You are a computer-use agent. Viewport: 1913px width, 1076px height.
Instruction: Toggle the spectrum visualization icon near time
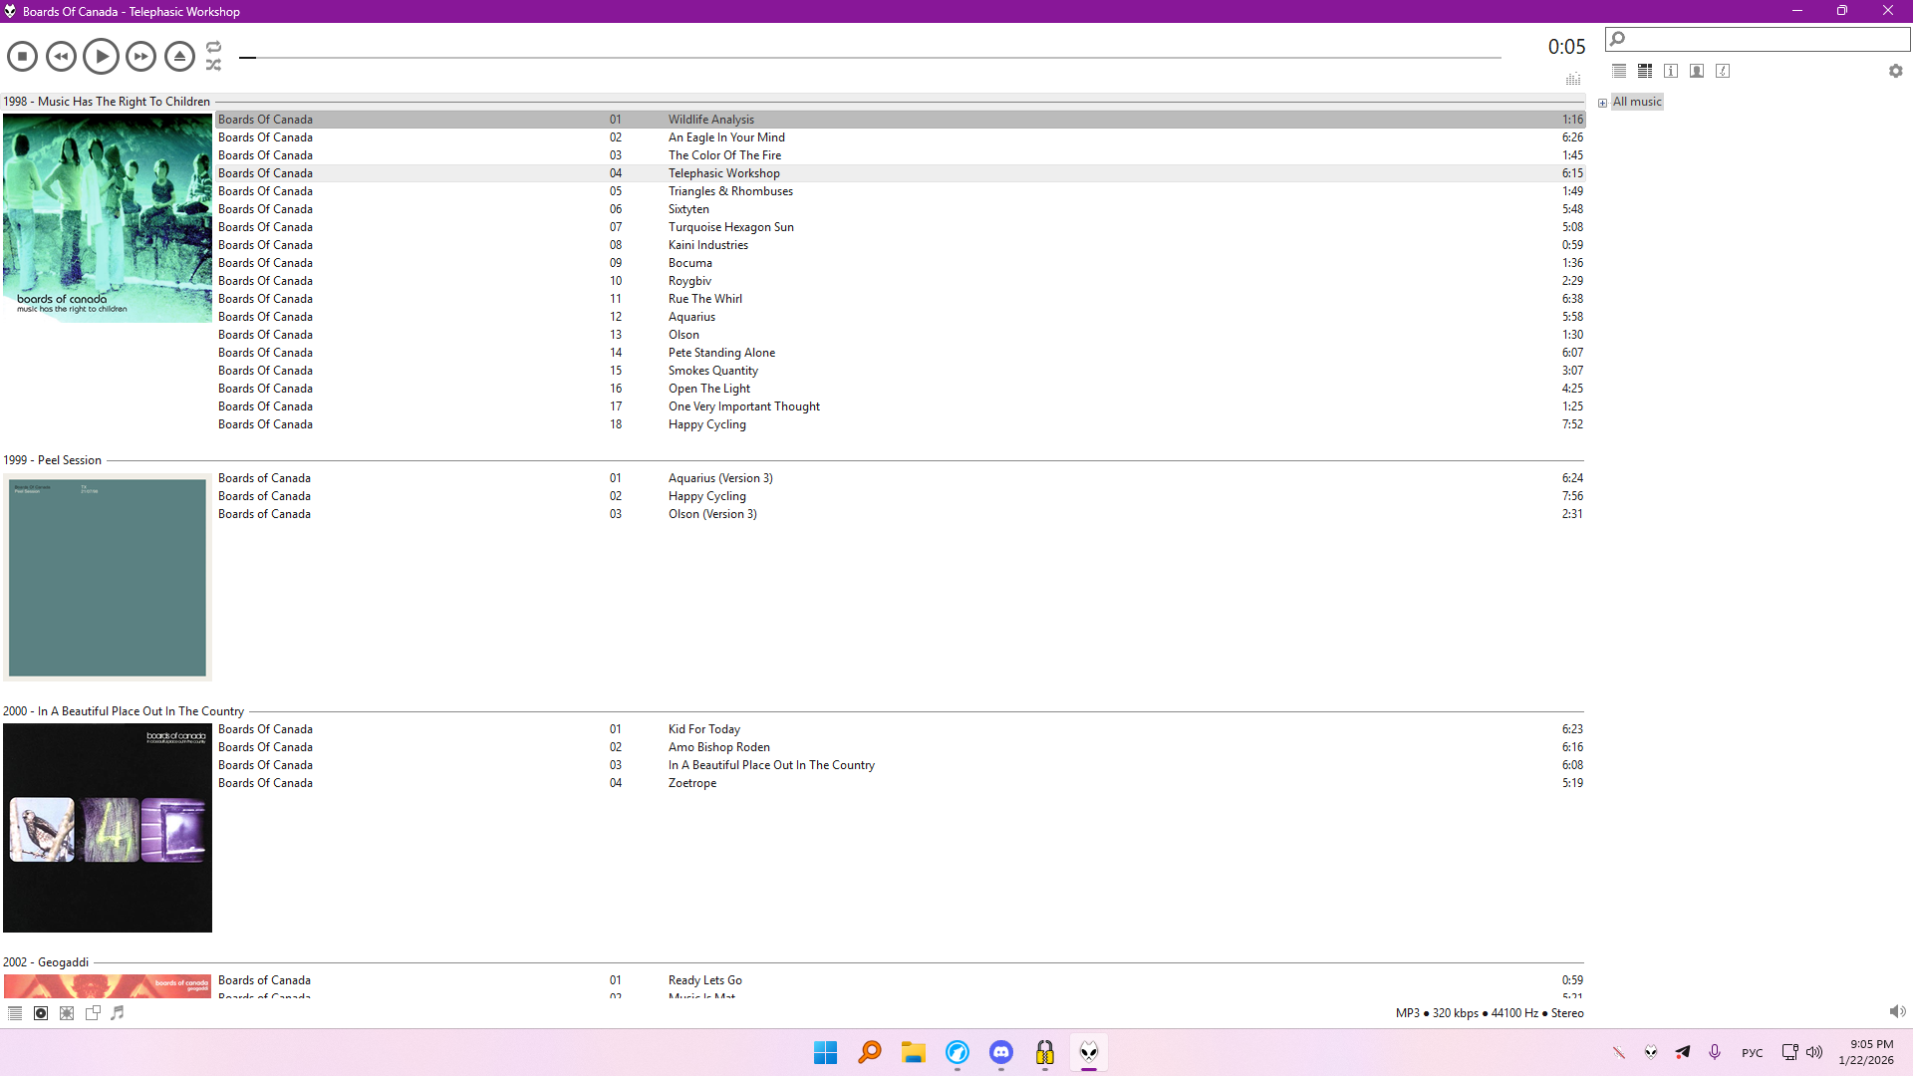pos(1572,79)
